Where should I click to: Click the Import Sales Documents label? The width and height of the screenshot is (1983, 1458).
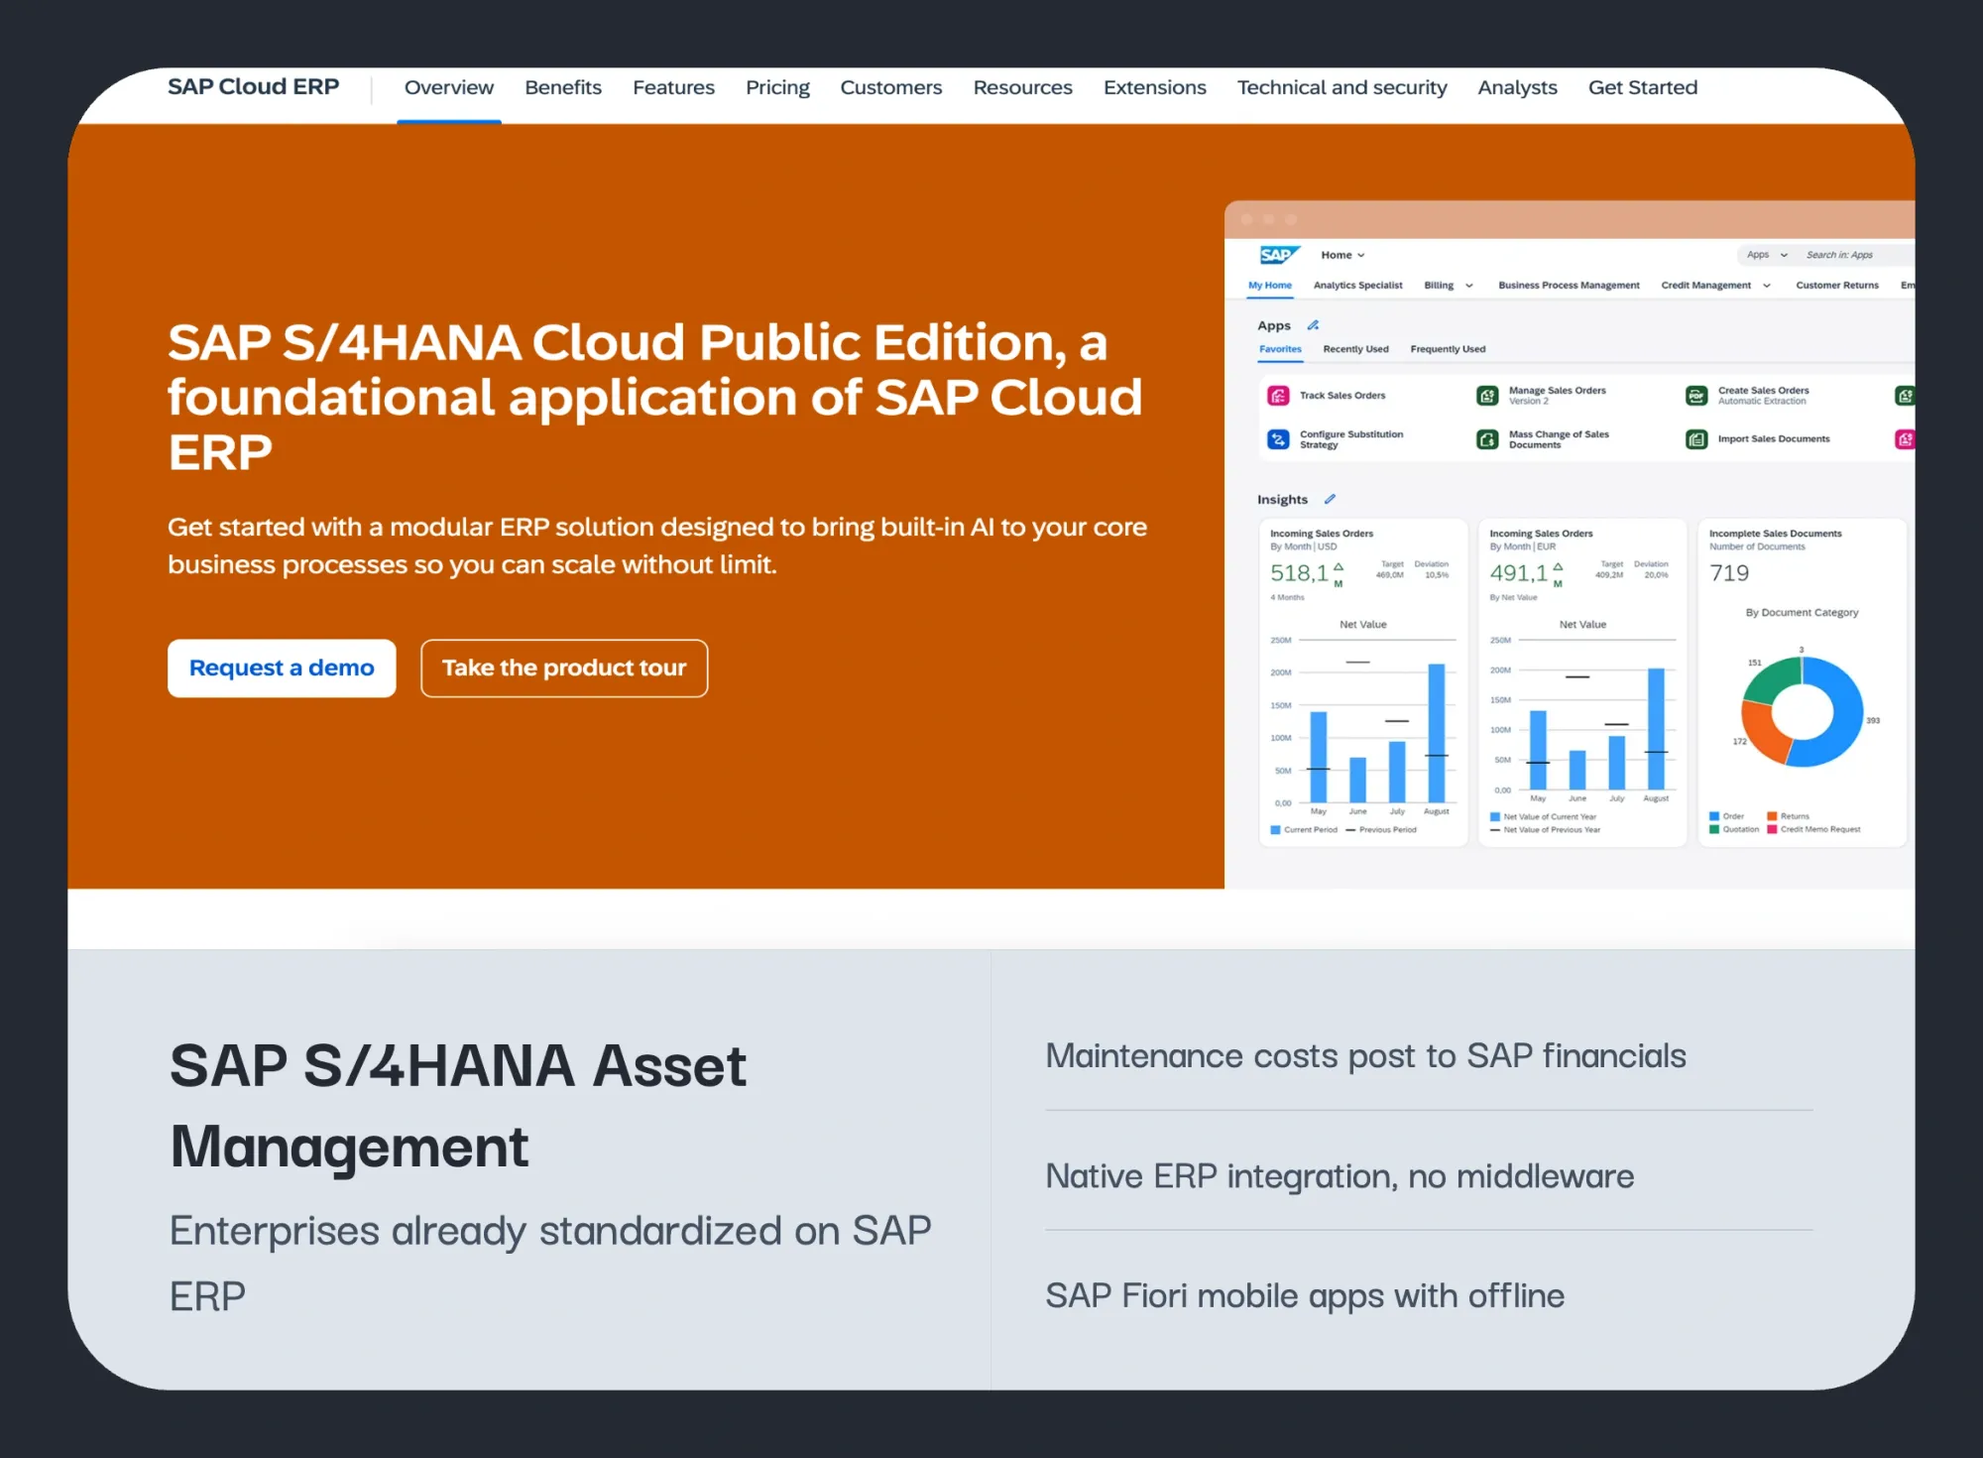coord(1774,439)
